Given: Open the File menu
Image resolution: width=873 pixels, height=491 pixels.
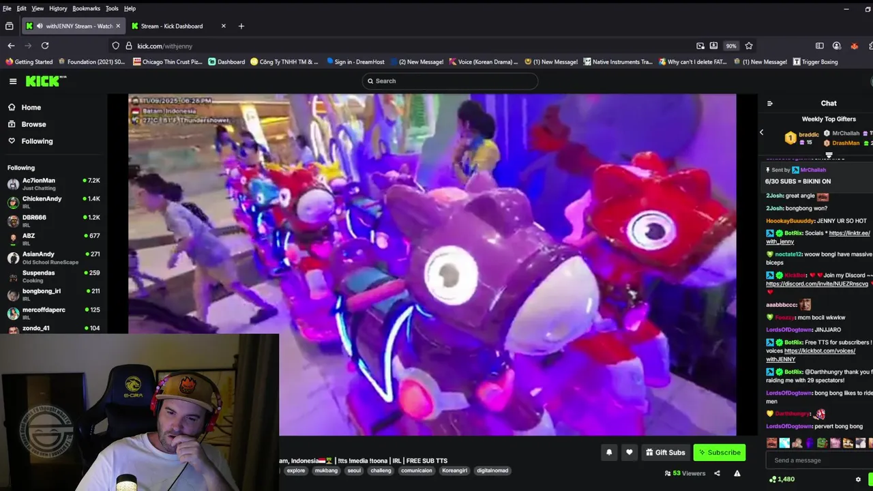Looking at the screenshot, I should click(x=7, y=8).
